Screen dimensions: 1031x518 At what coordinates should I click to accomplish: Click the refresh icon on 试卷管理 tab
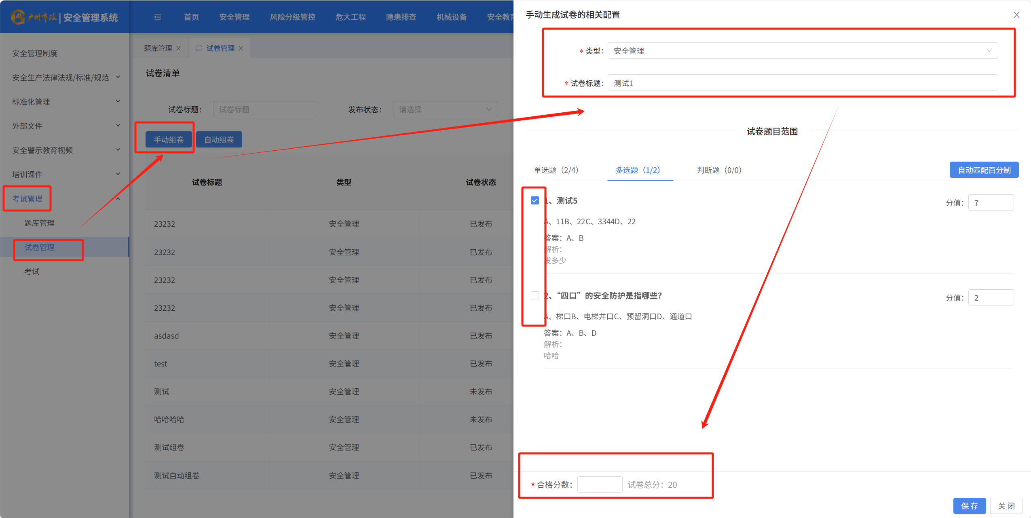tap(199, 48)
